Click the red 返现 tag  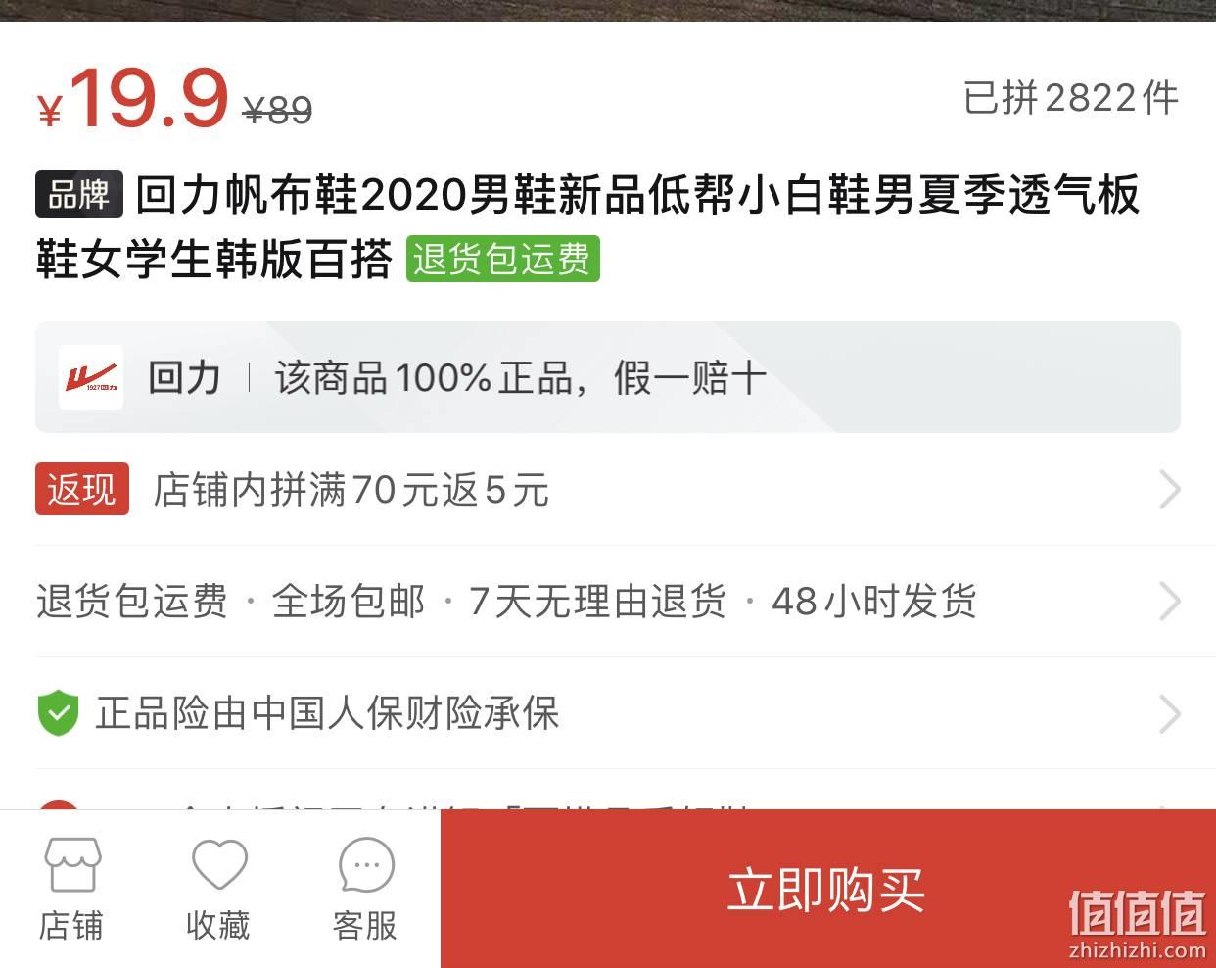(82, 489)
